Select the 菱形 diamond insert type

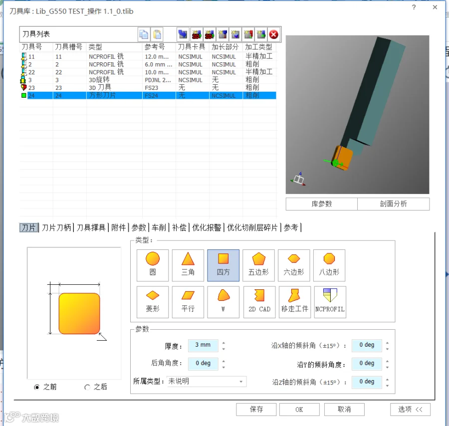click(x=152, y=302)
